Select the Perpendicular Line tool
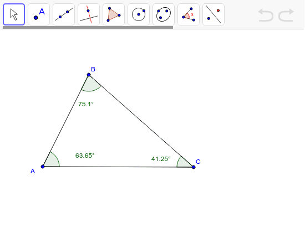This screenshot has width=305, height=238. [89, 14]
